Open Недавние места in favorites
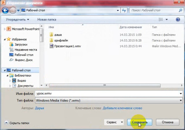This screenshot has width=185, height=130. pos(23,50)
